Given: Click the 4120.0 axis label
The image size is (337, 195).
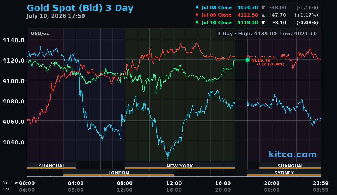Looking at the screenshot, I should point(13,60).
